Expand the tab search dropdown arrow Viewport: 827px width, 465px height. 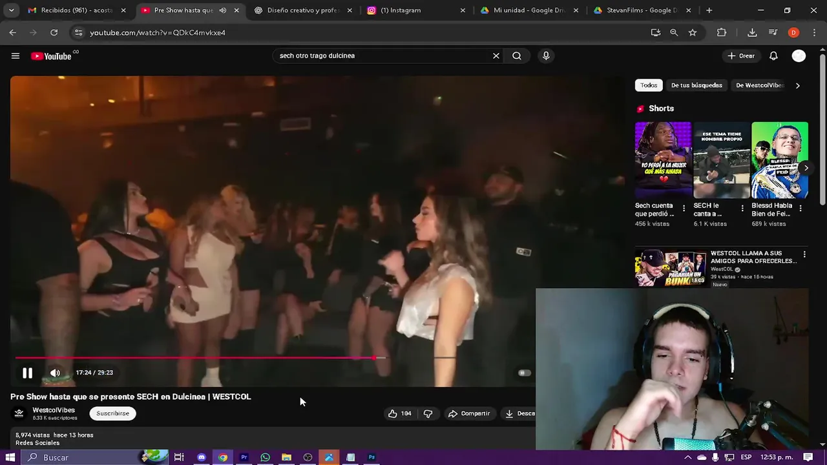[x=11, y=10]
